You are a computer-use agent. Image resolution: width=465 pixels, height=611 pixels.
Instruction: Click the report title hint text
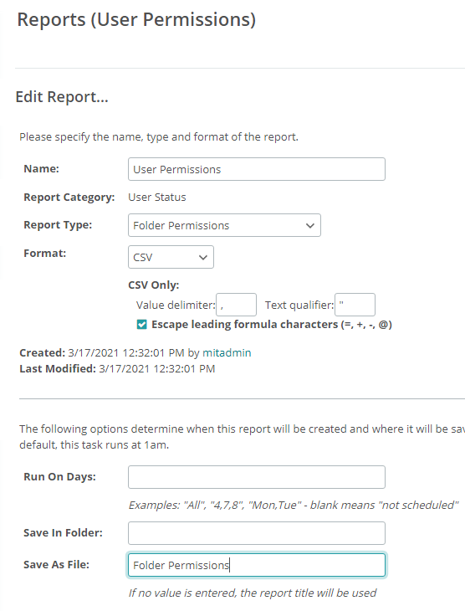[253, 593]
